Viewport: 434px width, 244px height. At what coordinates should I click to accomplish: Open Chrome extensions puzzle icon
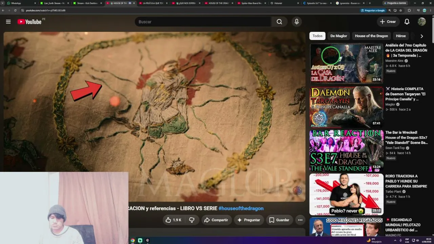coord(409,11)
